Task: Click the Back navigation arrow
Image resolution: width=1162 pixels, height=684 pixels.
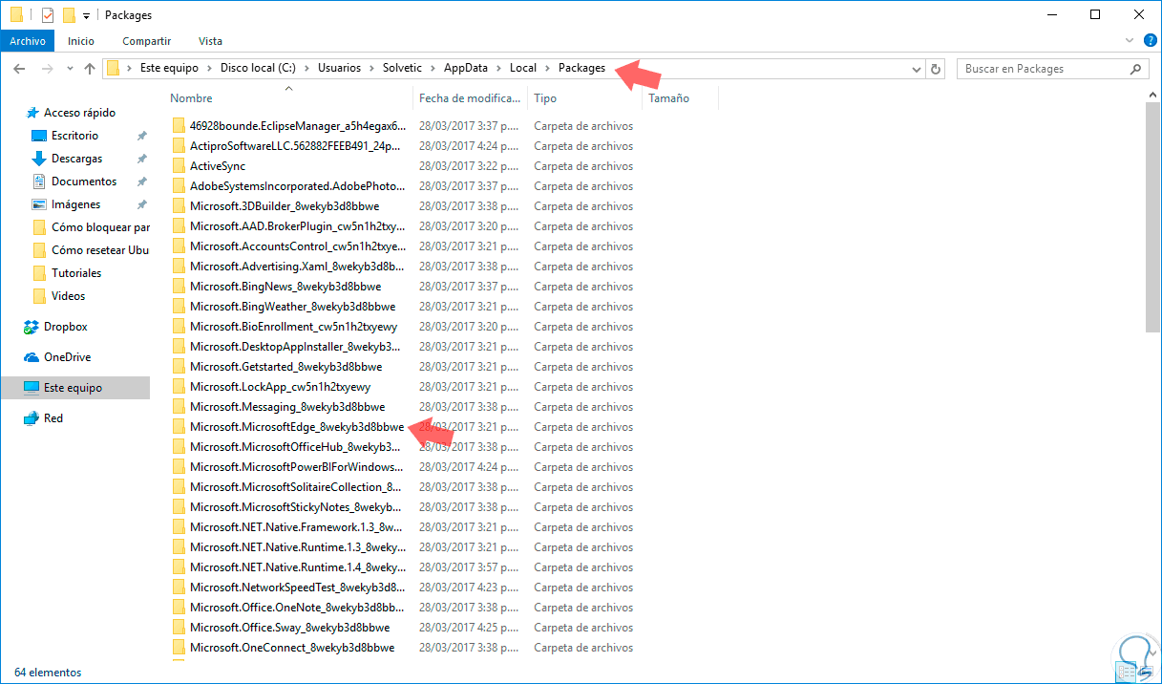Action: click(x=19, y=69)
